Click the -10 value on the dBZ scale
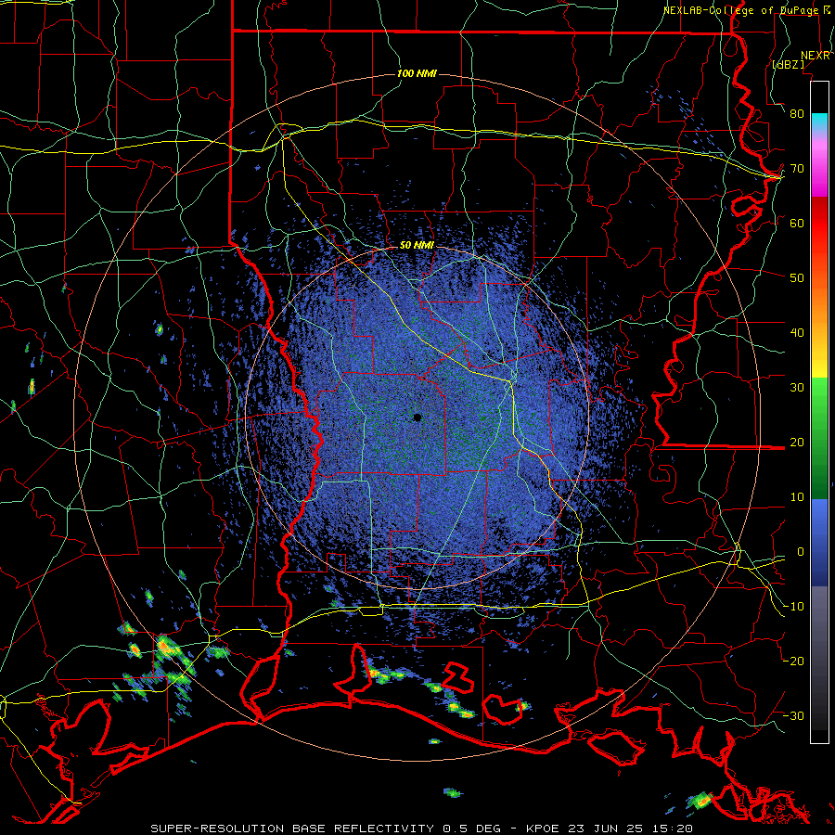Image resolution: width=835 pixels, height=835 pixels. point(793,607)
